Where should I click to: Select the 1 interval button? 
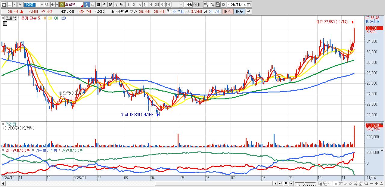[128, 5]
